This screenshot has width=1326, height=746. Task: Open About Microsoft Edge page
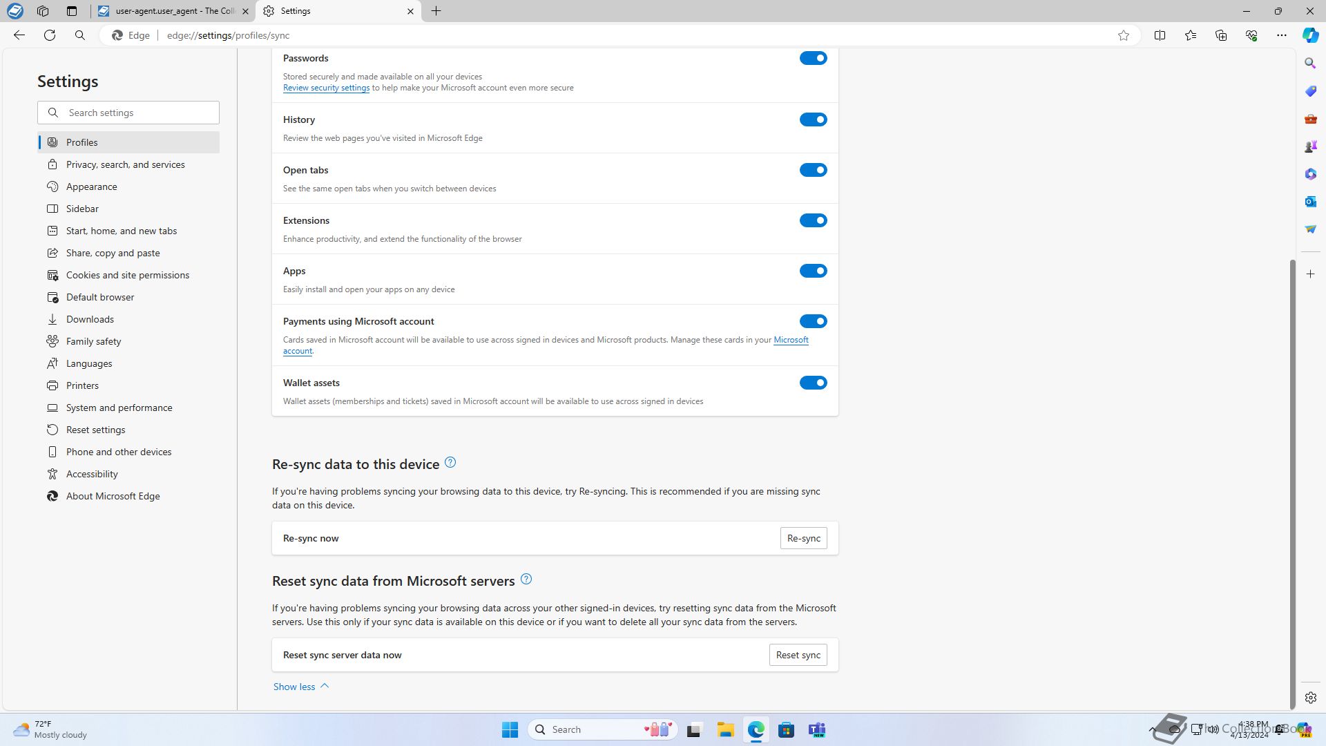(x=128, y=497)
